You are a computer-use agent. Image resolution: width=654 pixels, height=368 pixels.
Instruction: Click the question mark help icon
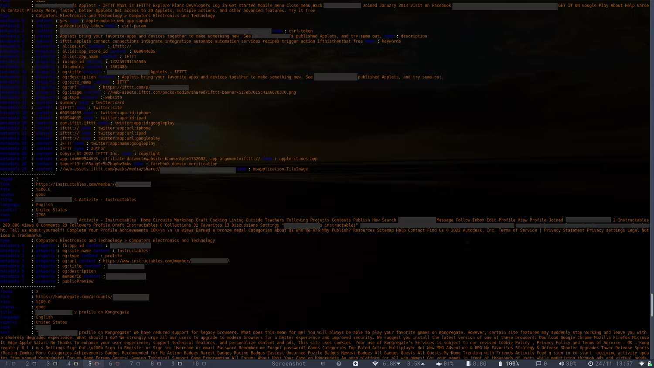pos(339,364)
